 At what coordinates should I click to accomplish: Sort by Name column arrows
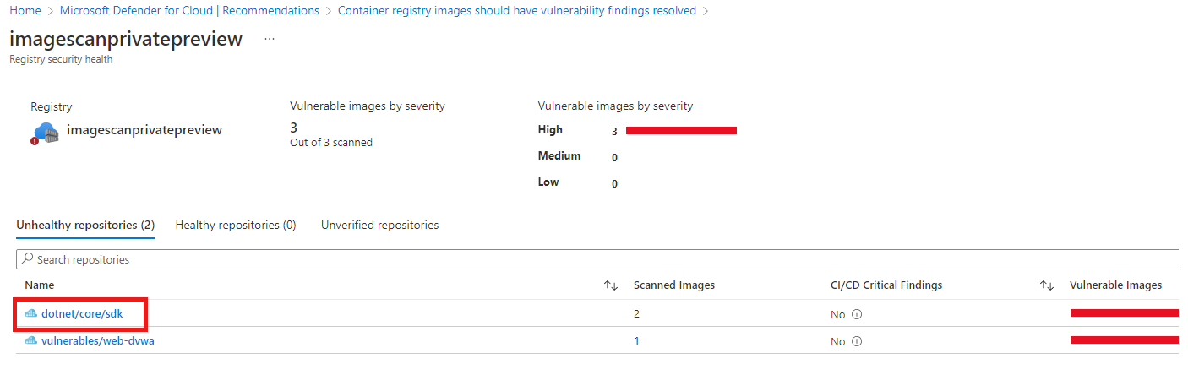coord(611,285)
